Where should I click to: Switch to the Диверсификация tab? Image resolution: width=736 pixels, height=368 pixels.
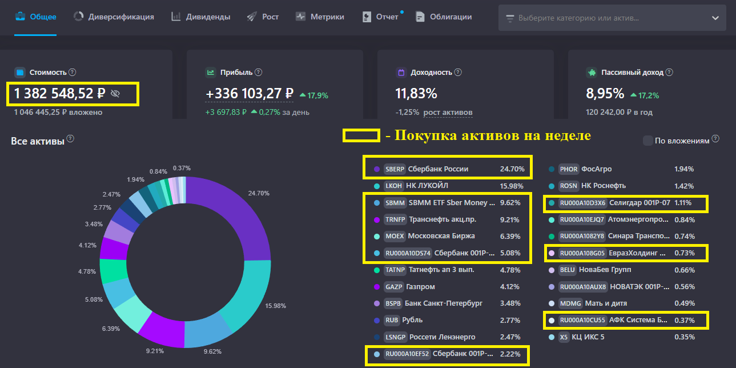pyautogui.click(x=114, y=17)
